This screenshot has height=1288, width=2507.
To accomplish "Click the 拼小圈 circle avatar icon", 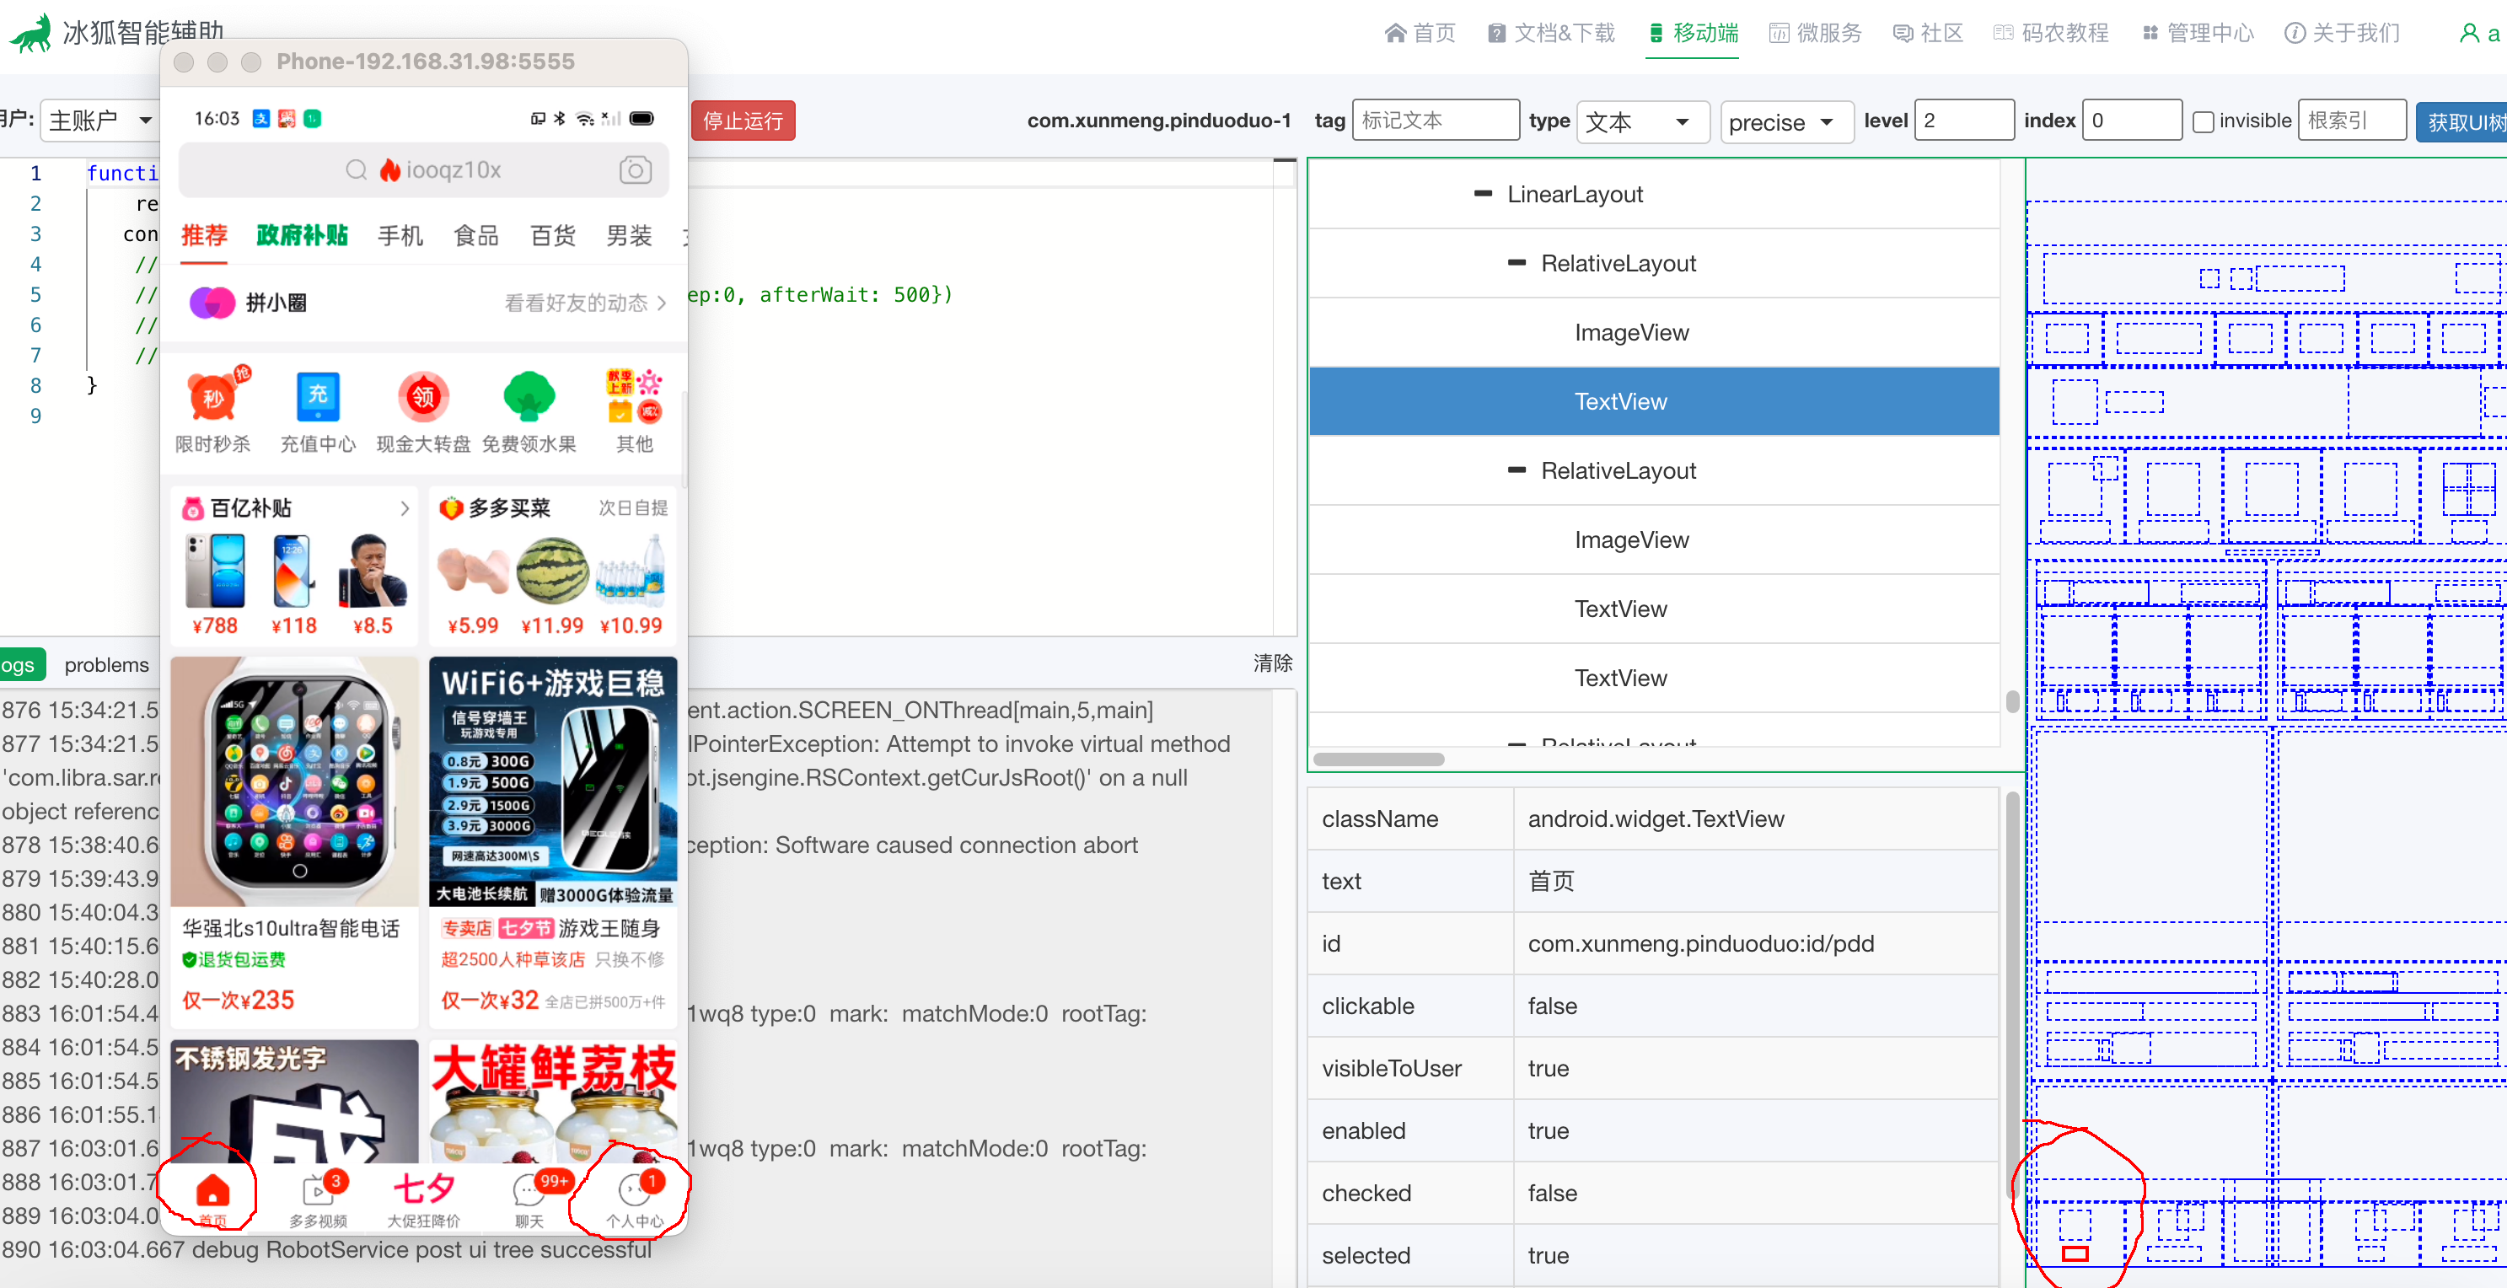I will pyautogui.click(x=212, y=303).
